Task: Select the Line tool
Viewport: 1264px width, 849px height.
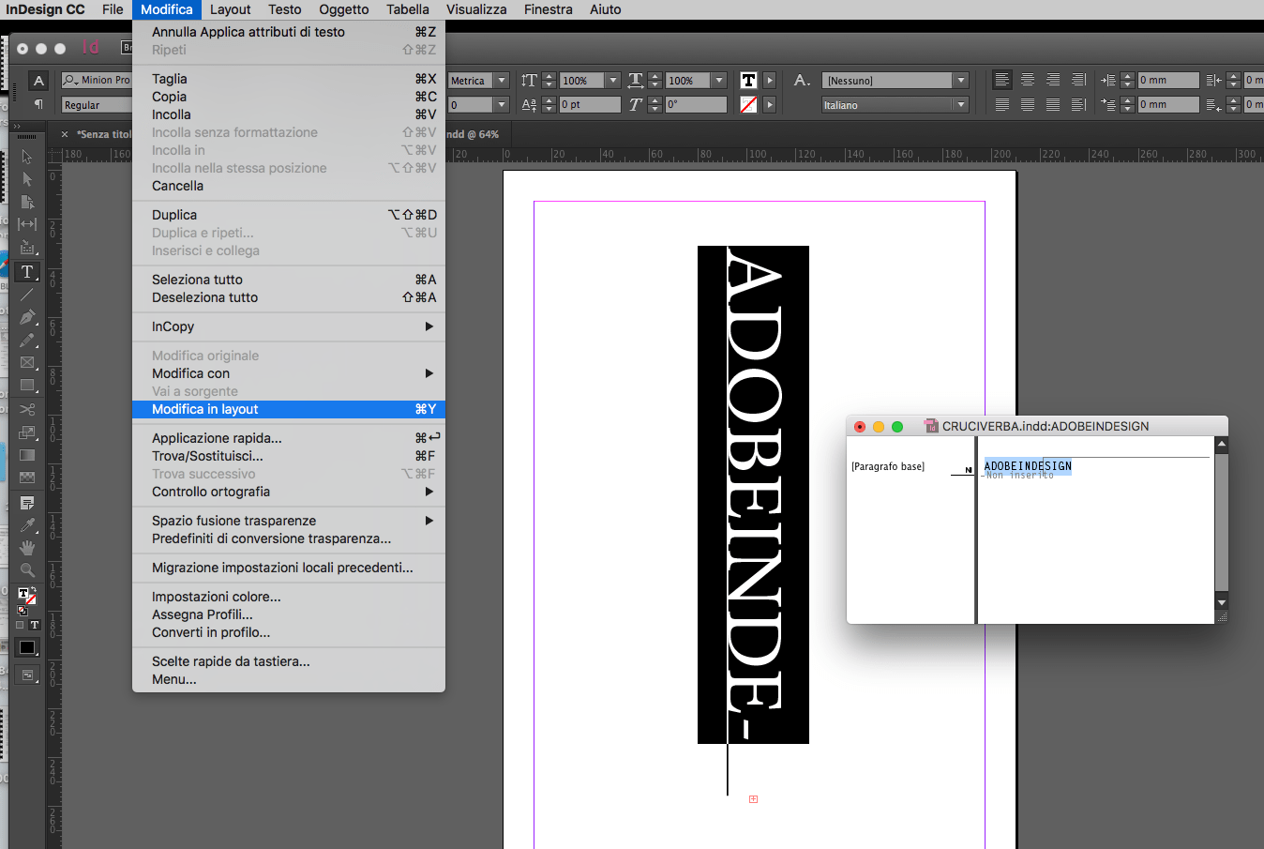Action: tap(27, 295)
